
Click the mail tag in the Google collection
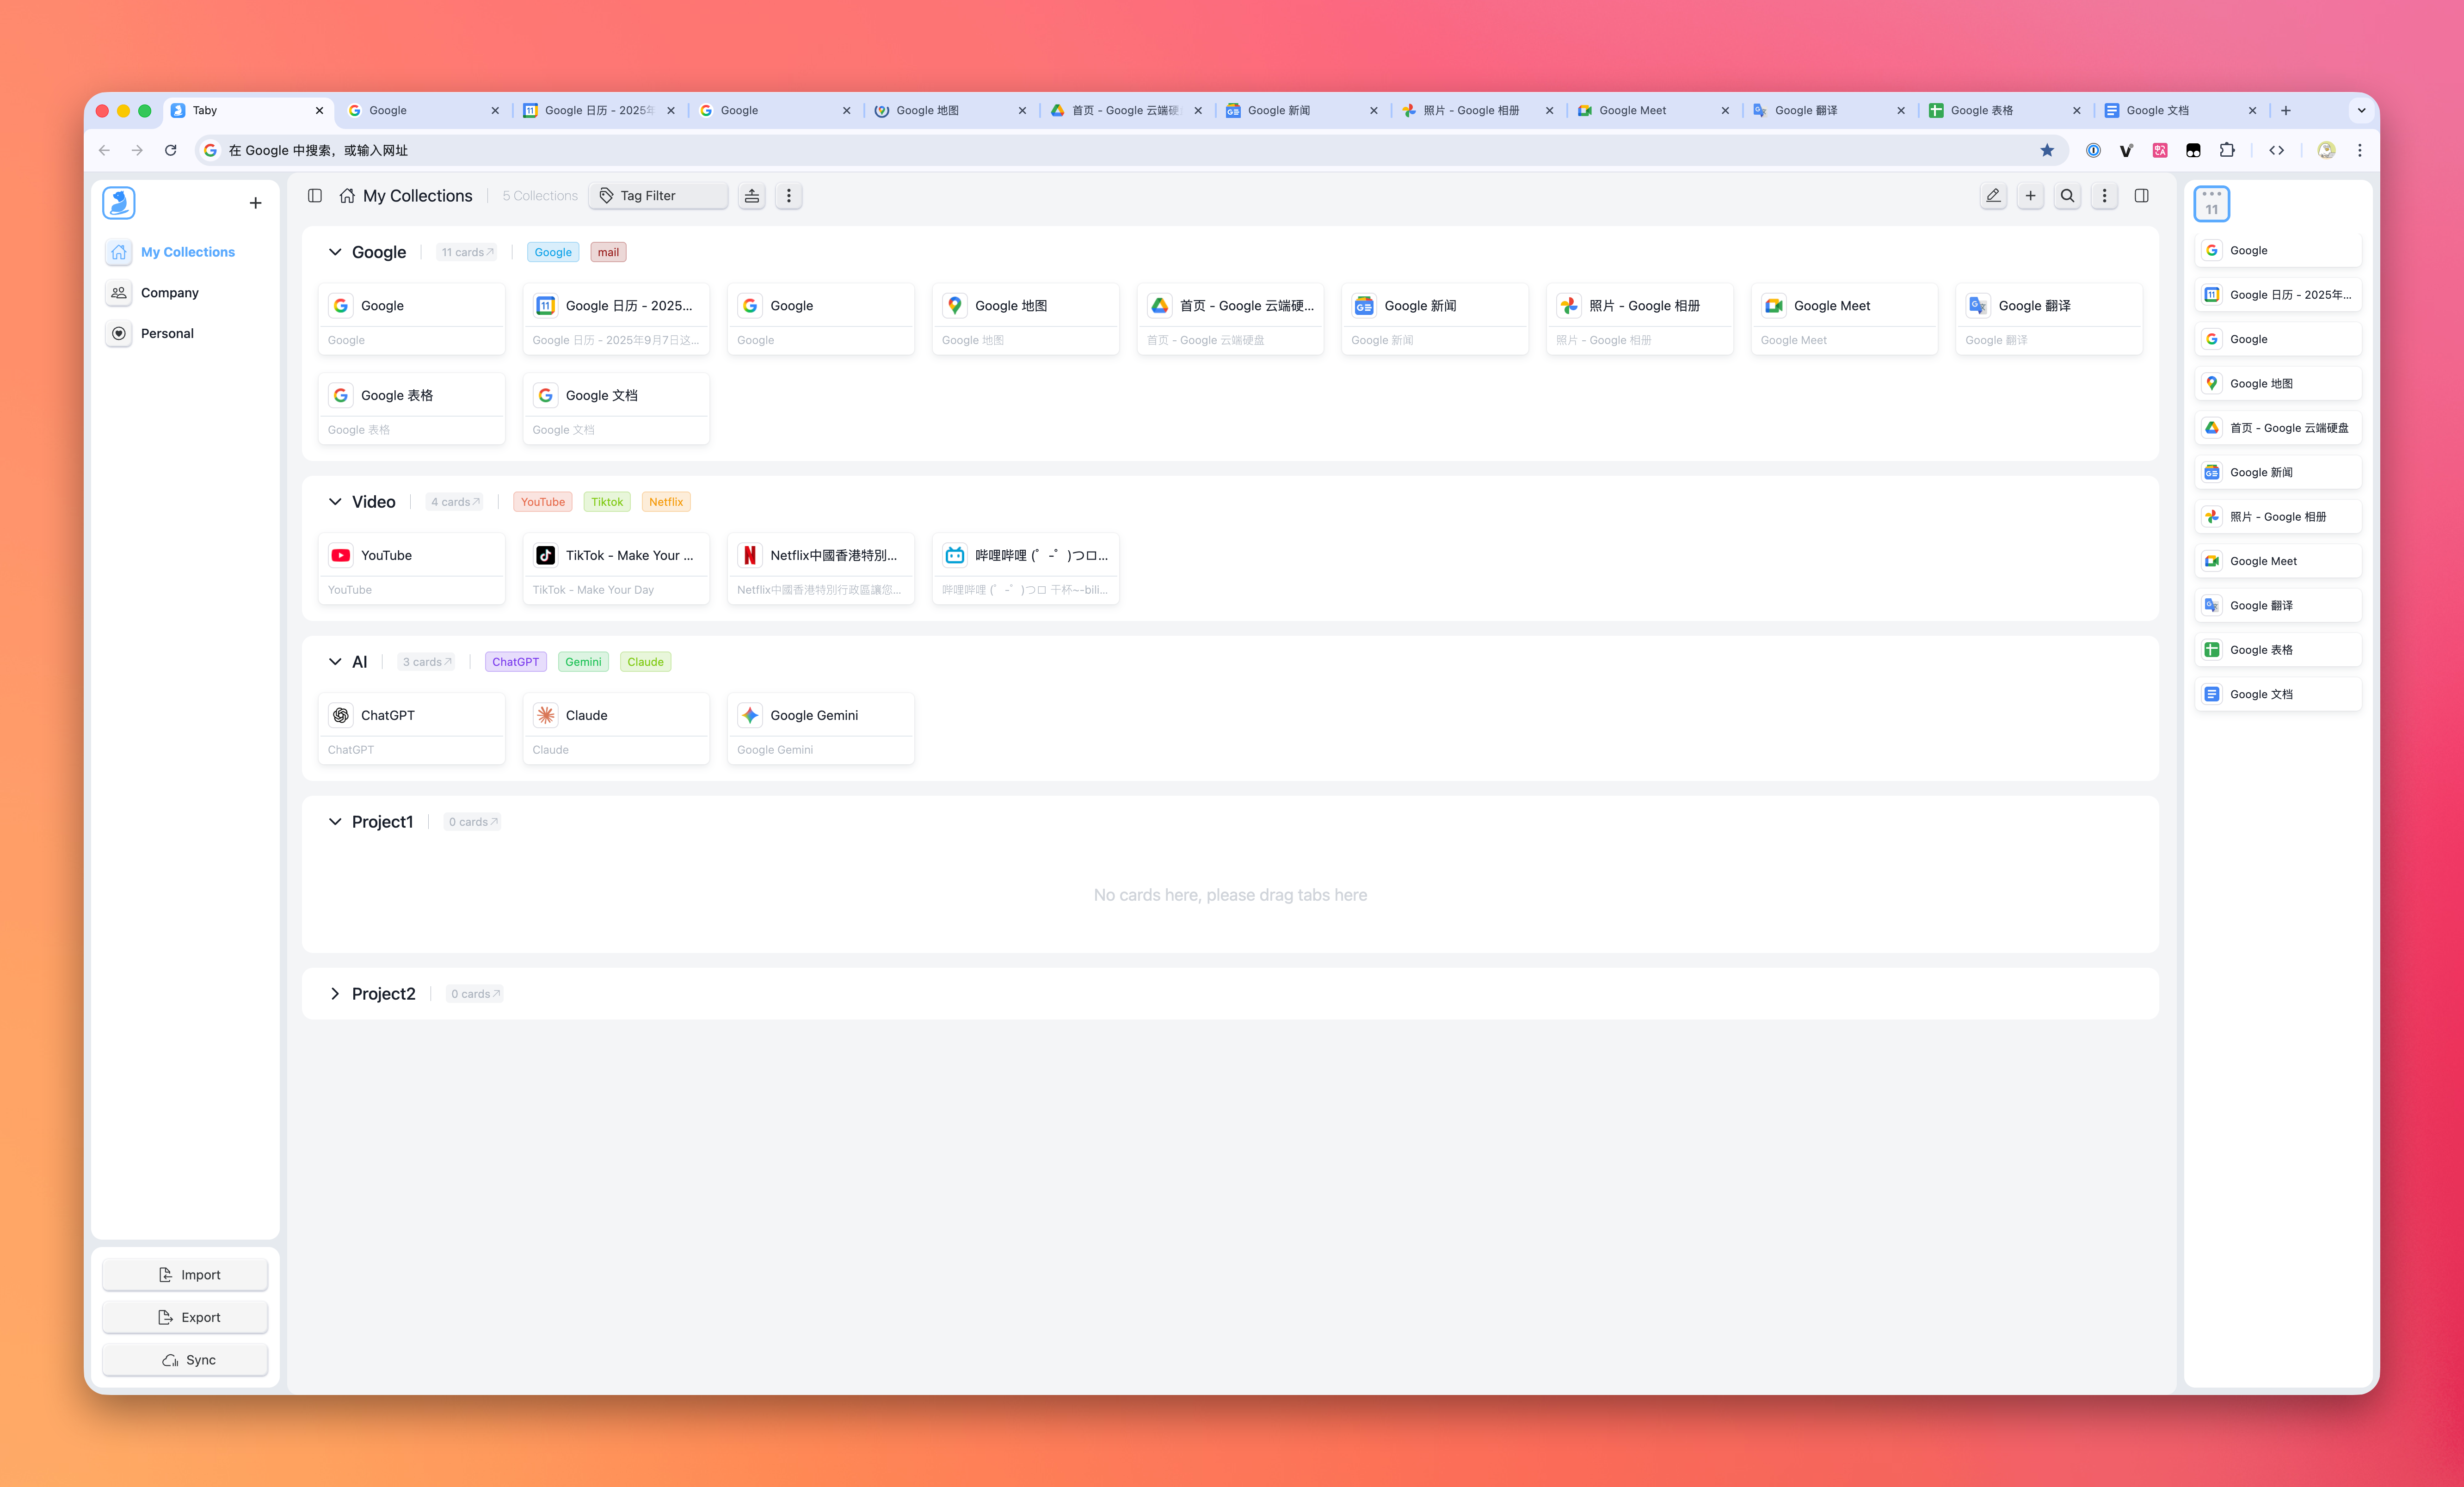(608, 252)
